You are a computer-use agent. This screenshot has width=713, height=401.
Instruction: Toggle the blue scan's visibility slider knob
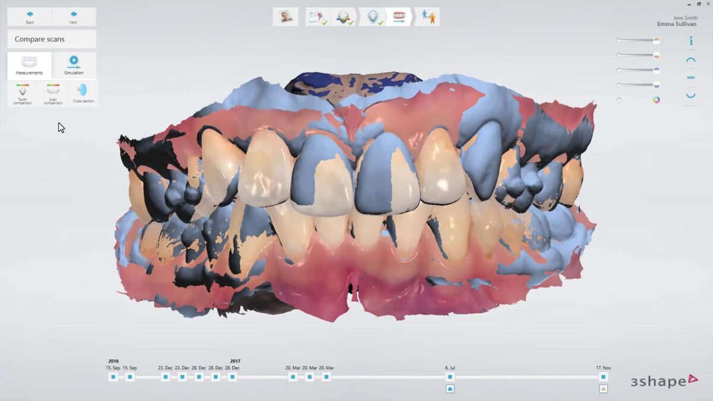coord(656,70)
